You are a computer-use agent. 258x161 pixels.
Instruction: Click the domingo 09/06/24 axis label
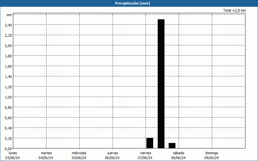(212, 156)
